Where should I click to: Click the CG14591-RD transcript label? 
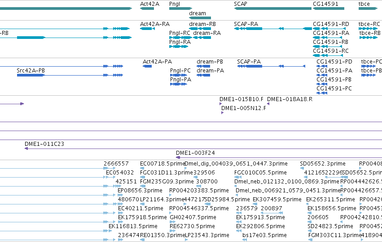(331, 24)
